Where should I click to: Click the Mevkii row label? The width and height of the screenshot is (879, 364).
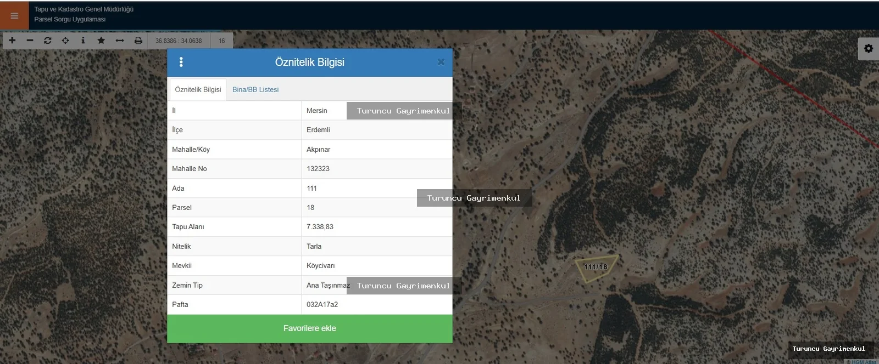click(182, 266)
